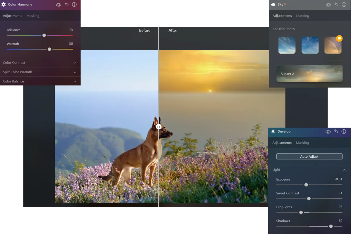The height and width of the screenshot is (234, 351).
Task: Click the shopping cart badge on third sky thumbnail
Action: (339, 38)
